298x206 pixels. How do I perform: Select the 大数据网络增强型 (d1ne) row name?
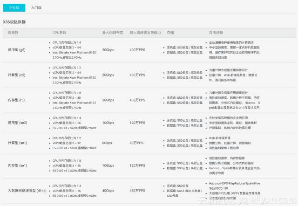27,191
